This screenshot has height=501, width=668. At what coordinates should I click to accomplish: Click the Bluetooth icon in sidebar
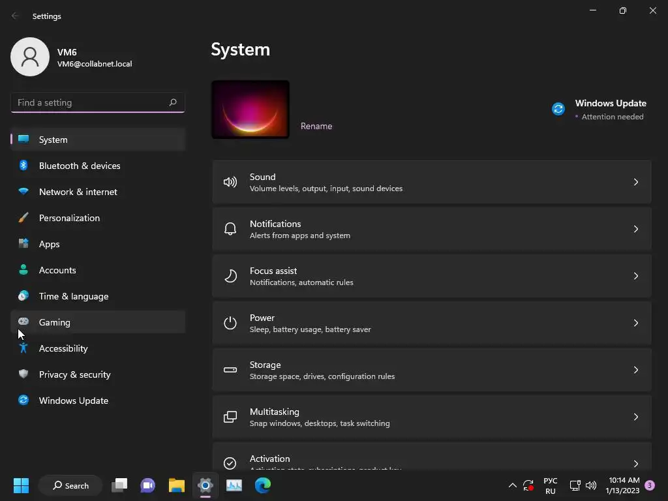pos(23,165)
